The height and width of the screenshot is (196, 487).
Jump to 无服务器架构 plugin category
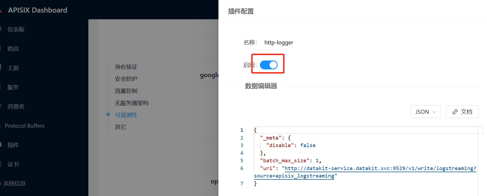132,103
